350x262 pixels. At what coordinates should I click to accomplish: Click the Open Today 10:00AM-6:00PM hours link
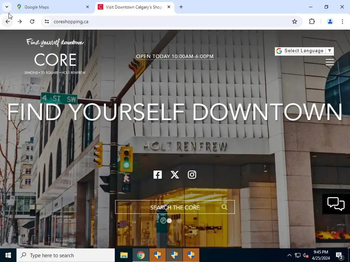tap(175, 56)
